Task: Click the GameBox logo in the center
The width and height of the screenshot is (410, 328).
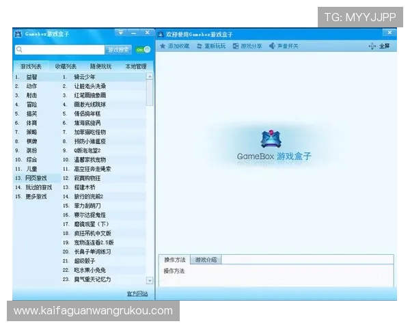Action: 271,139
